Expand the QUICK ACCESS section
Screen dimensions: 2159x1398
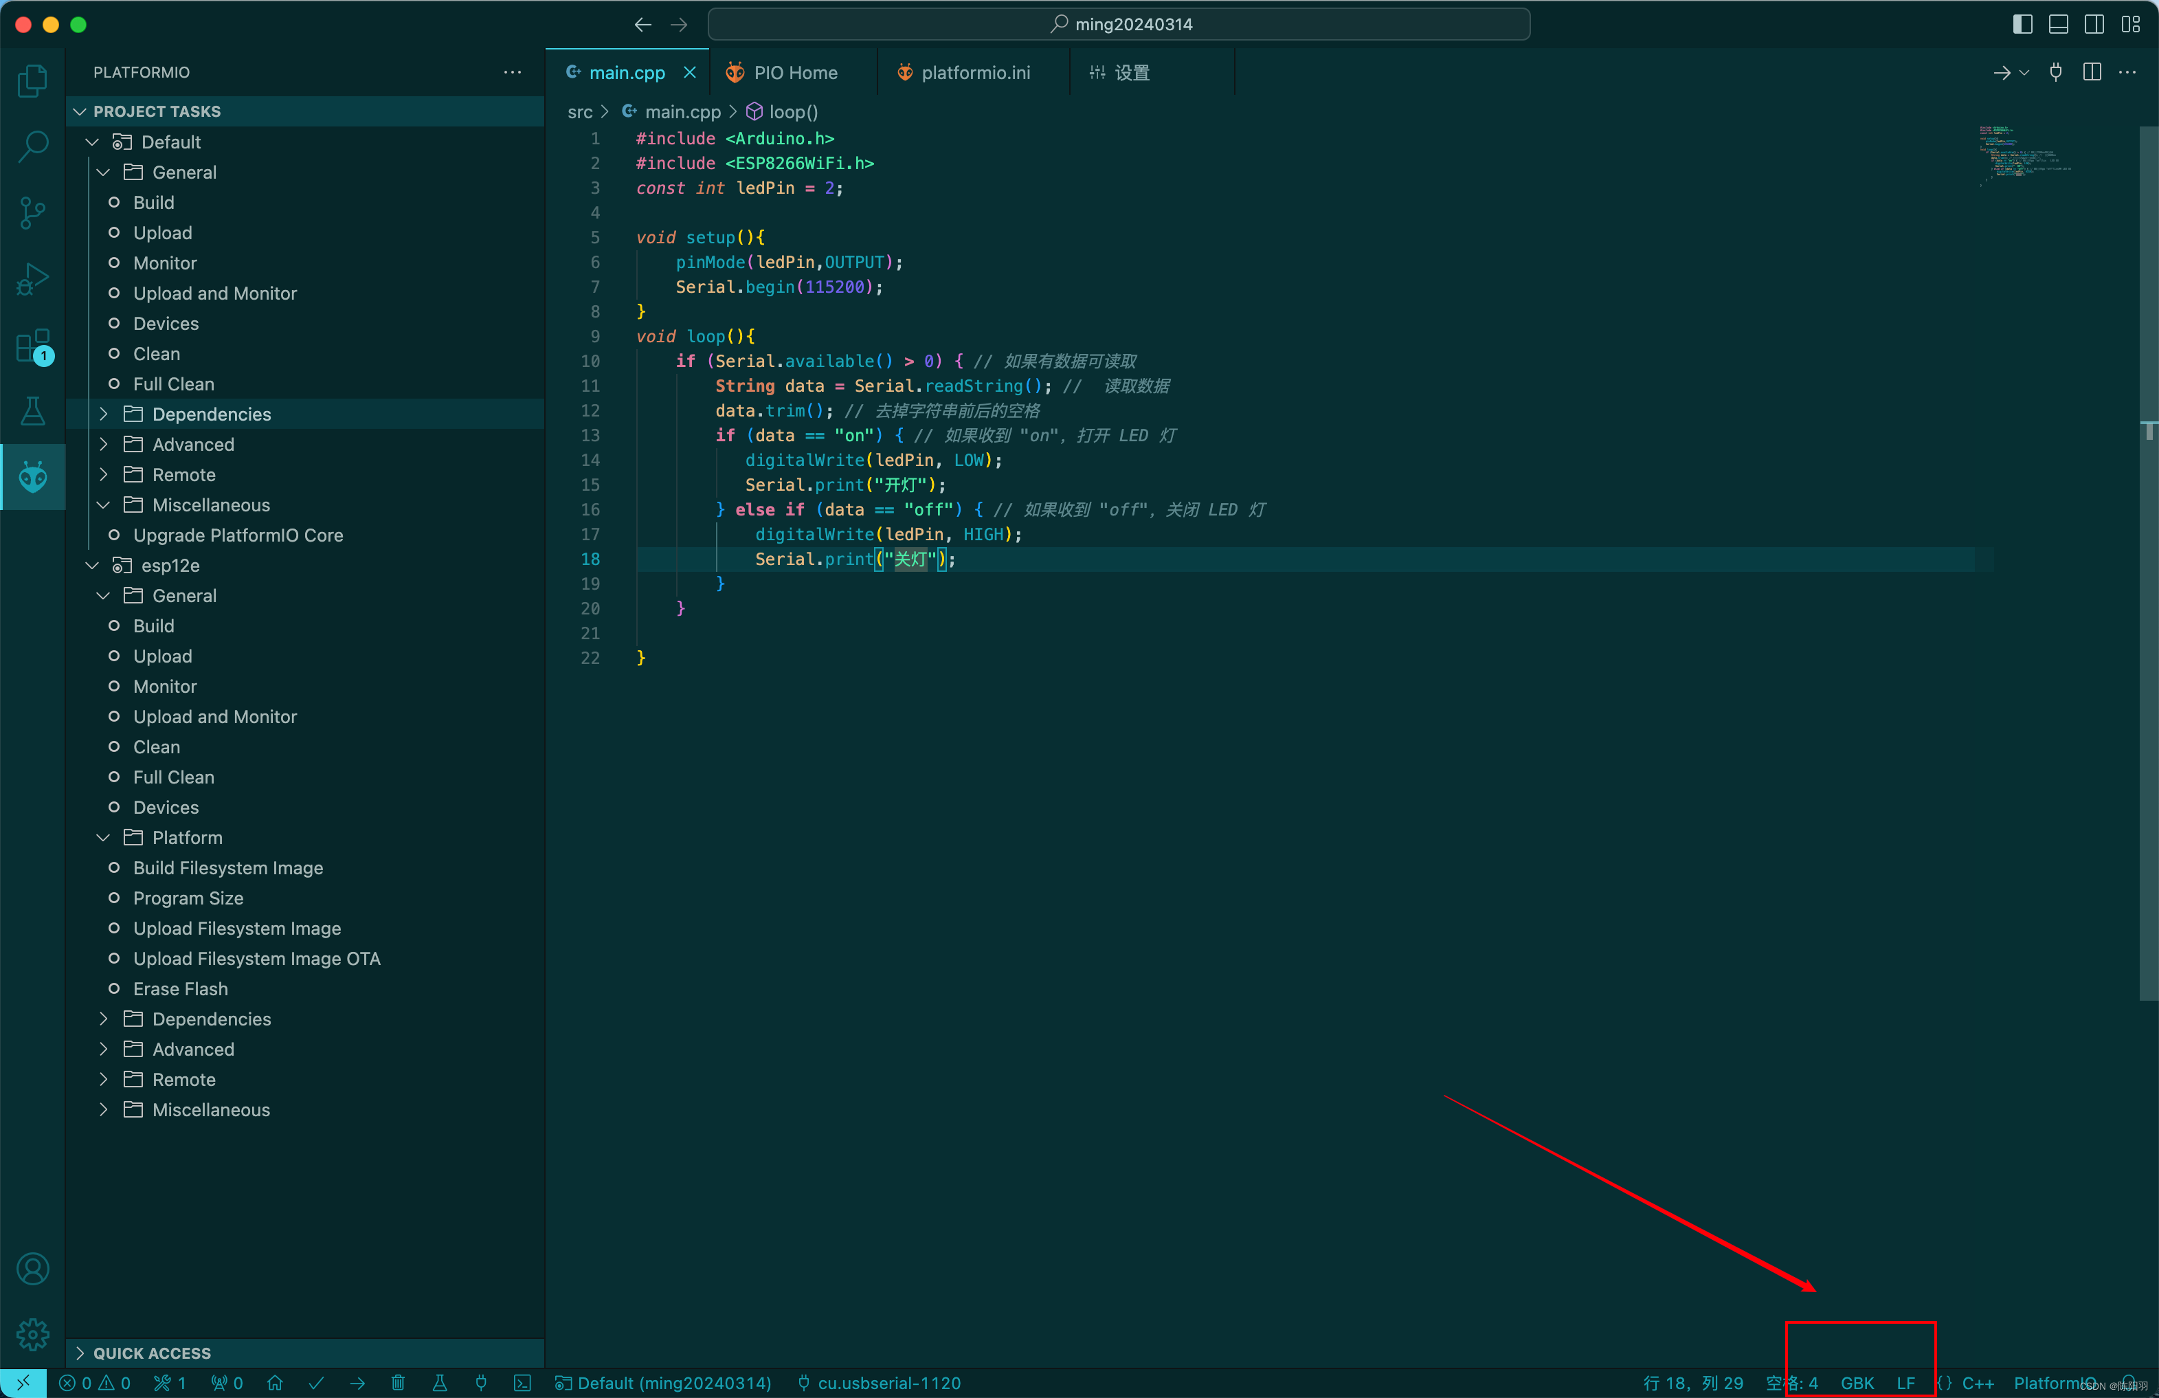pos(151,1353)
